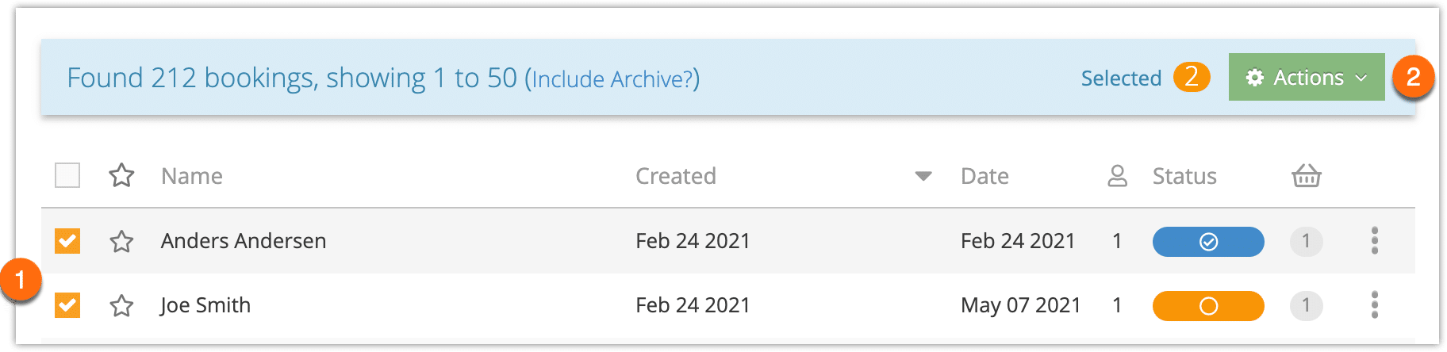Screen dimensions: 1447x352
Task: Click orange pending status for Joe Smith
Action: click(x=1208, y=305)
